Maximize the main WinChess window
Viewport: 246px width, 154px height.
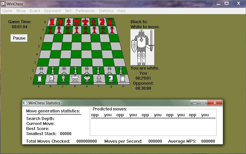click(x=226, y=3)
